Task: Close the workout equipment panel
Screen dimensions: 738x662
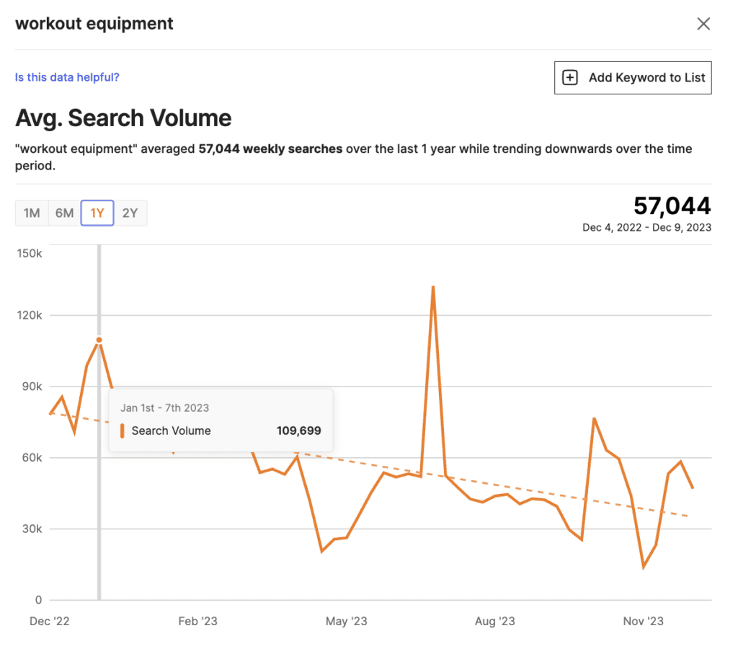Action: [703, 24]
